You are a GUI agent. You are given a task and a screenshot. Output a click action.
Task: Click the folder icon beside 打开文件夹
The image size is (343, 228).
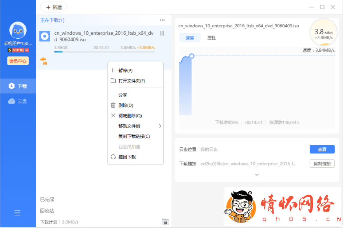(113, 81)
